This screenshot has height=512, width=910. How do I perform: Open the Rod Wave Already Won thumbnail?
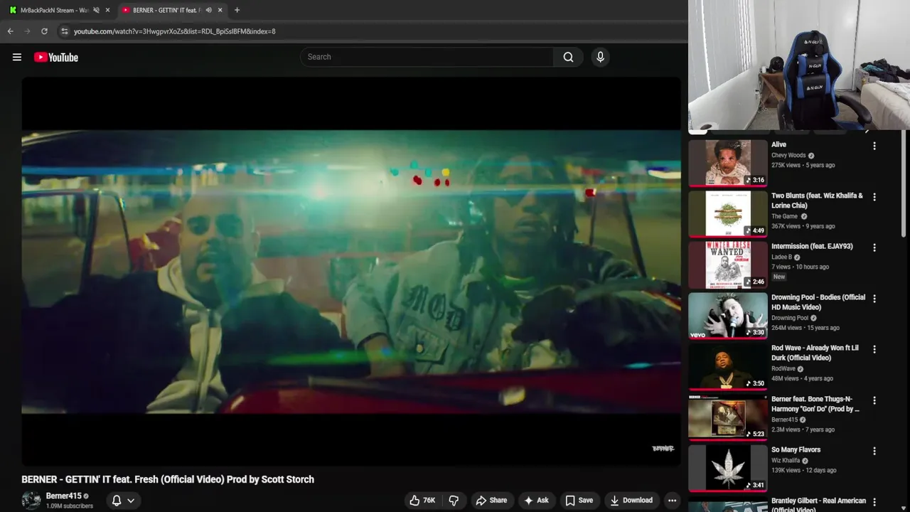[x=728, y=366]
